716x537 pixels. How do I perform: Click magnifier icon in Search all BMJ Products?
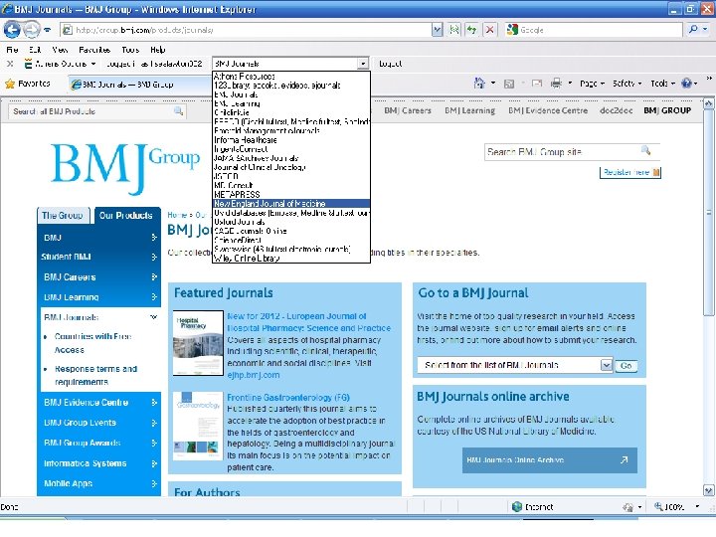(x=179, y=111)
